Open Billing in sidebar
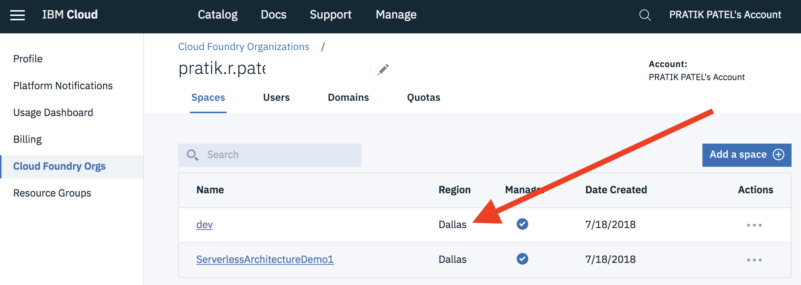The width and height of the screenshot is (801, 285). pos(27,140)
